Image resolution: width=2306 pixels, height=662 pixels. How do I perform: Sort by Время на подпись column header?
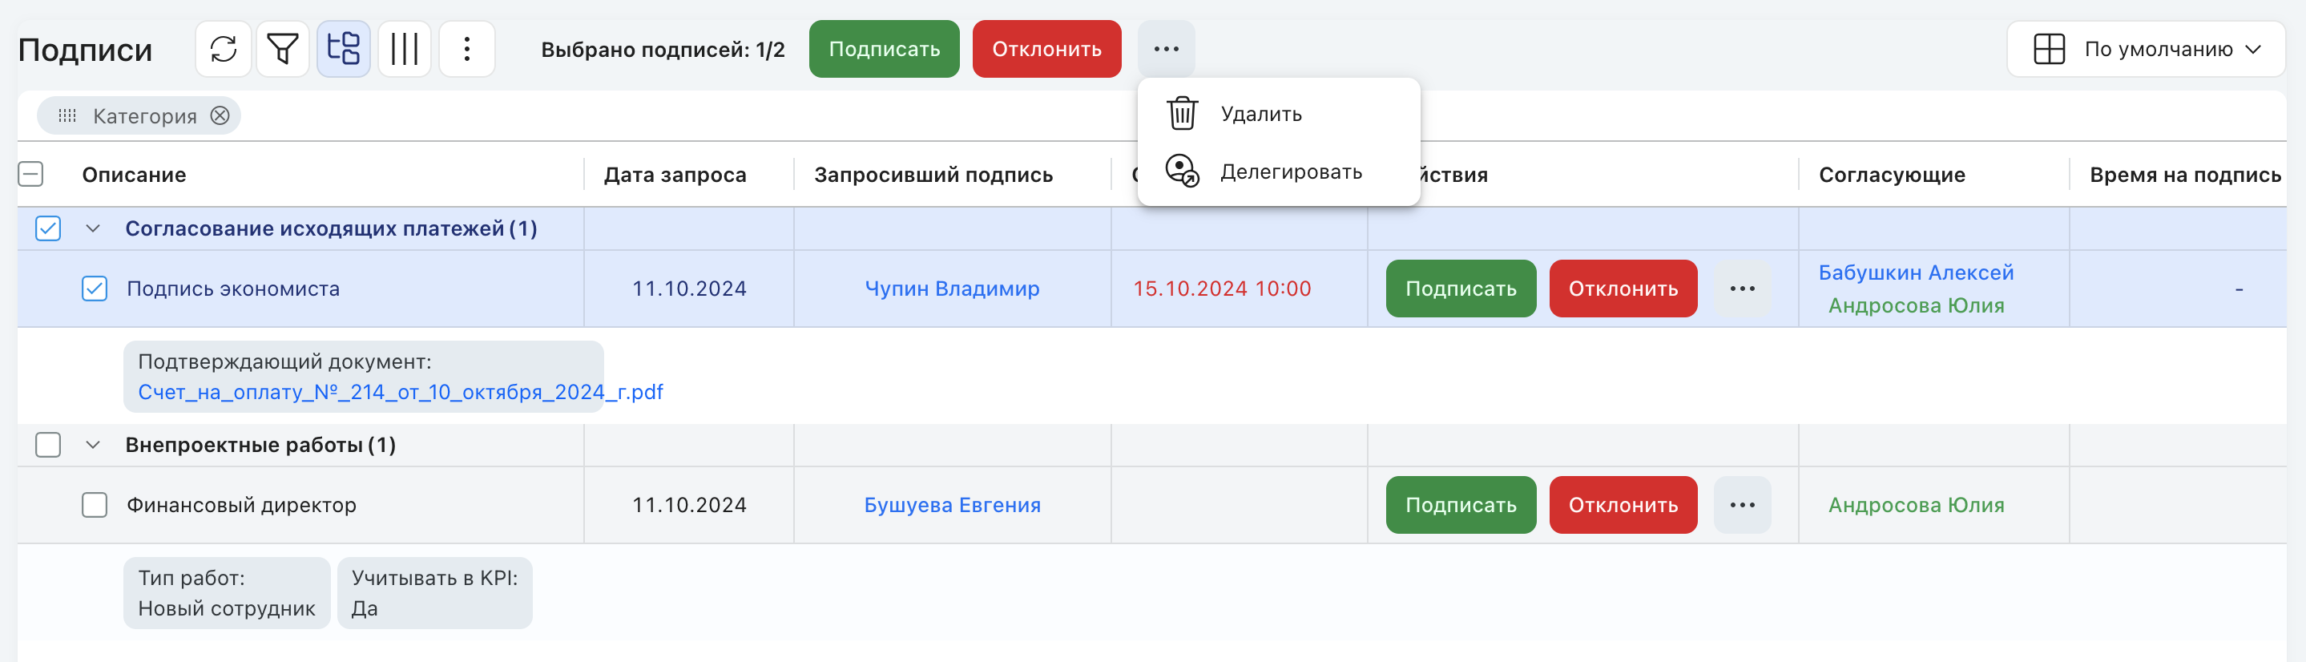tap(2185, 175)
